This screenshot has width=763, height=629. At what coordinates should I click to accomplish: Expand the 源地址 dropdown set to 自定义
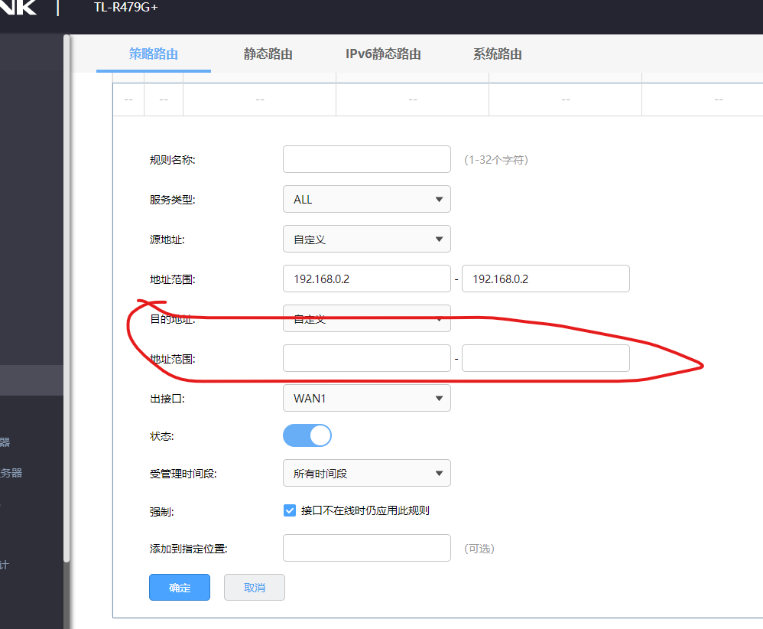point(366,239)
